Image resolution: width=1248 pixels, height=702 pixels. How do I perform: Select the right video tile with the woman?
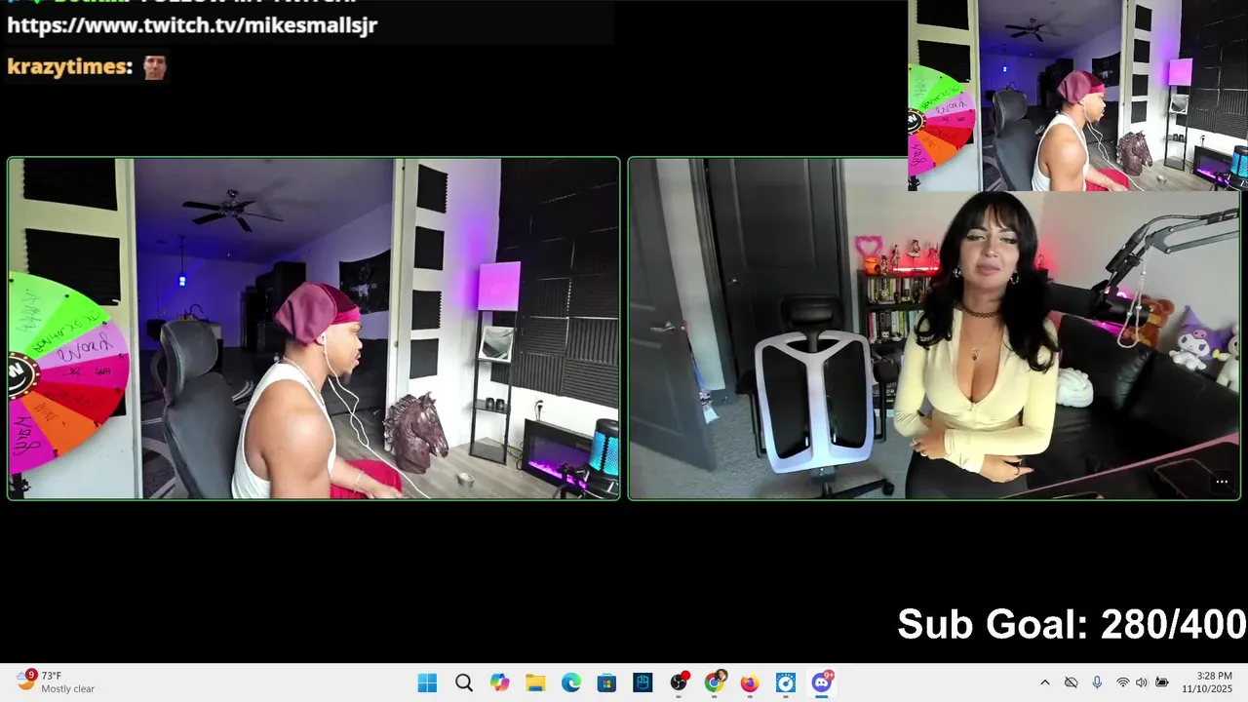(934, 329)
